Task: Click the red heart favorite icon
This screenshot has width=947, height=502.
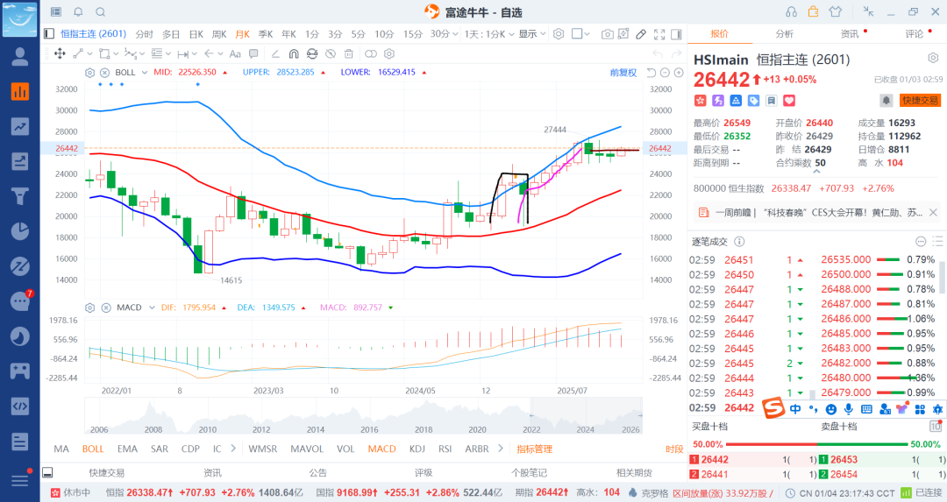Action: point(789,101)
